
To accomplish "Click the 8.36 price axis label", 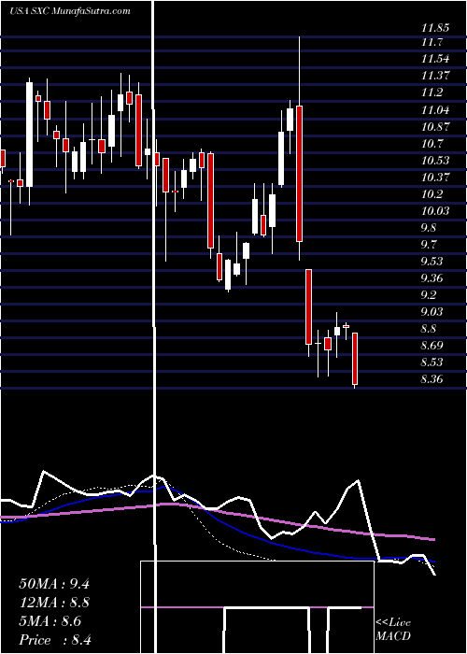I will (432, 379).
